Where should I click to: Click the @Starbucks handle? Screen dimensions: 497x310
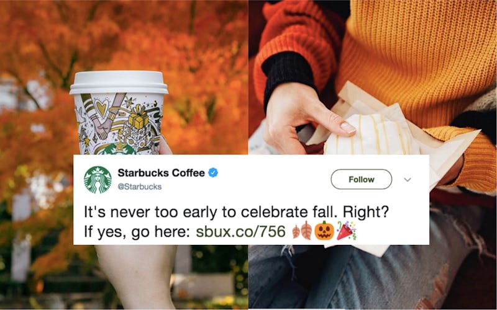tap(139, 187)
